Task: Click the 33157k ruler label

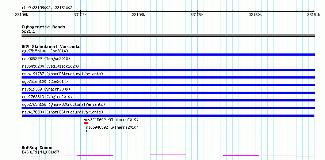Action: (80, 15)
